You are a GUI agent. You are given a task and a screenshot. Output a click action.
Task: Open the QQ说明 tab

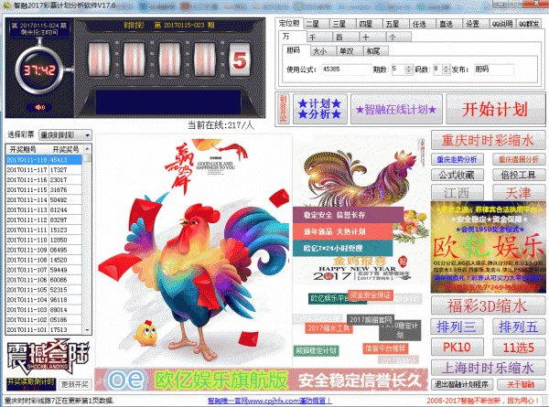pyautogui.click(x=502, y=24)
